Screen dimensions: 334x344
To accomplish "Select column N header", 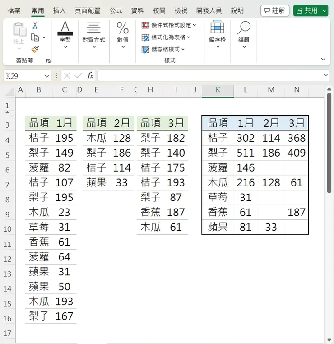I will tap(297, 90).
